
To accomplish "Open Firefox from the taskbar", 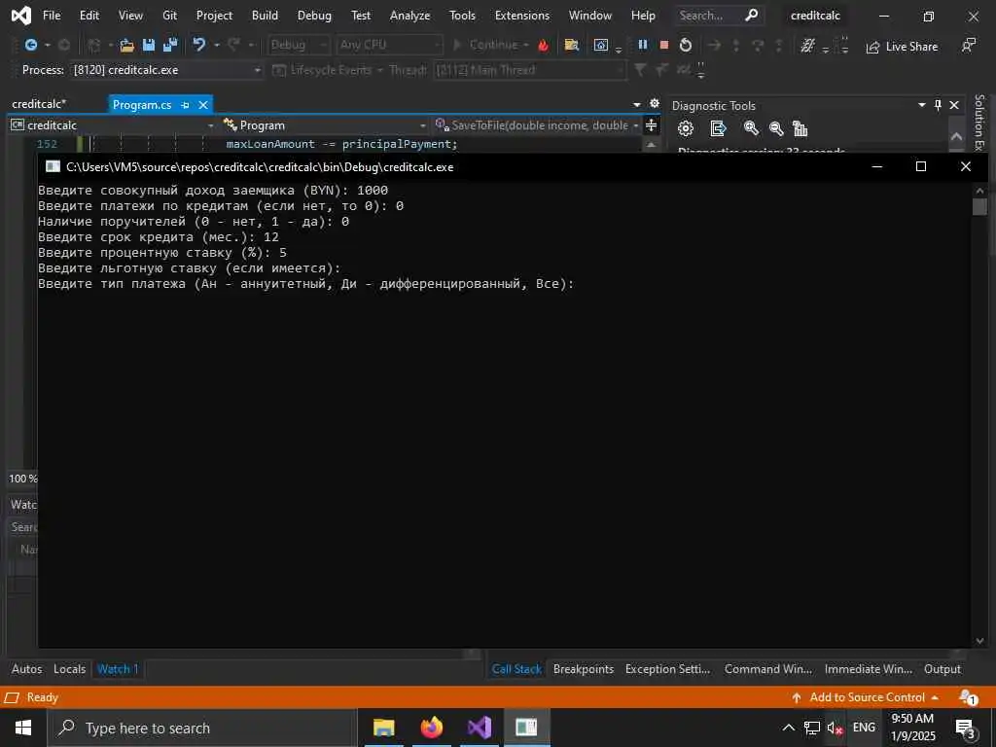I will pos(431,728).
